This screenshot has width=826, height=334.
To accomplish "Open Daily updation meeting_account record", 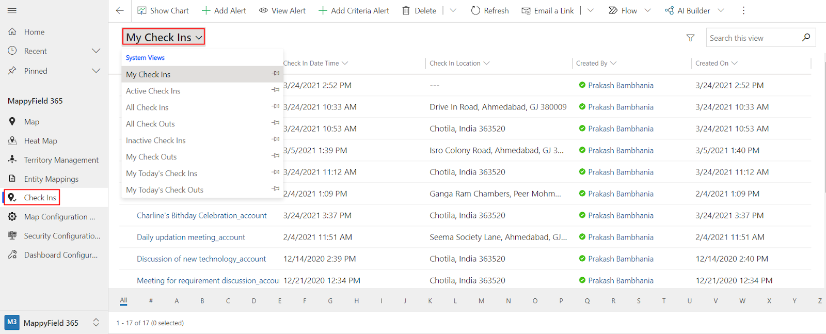I will (190, 237).
